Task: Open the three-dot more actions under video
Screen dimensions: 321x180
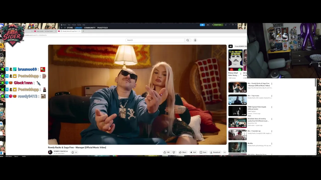Action: click(x=225, y=152)
